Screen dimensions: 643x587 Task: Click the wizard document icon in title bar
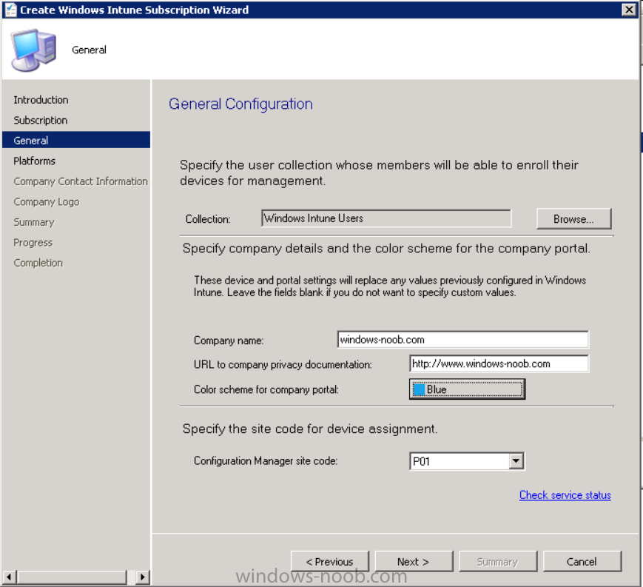click(x=10, y=10)
